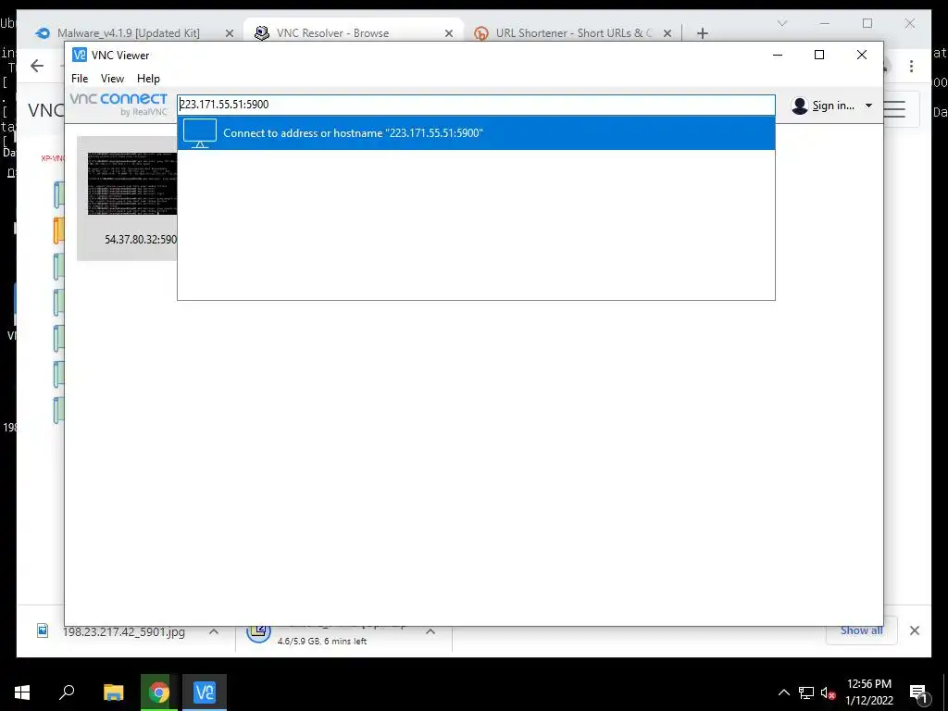Switch to the Malware_v4.1.9 browser tab
948x711 pixels.
point(129,33)
